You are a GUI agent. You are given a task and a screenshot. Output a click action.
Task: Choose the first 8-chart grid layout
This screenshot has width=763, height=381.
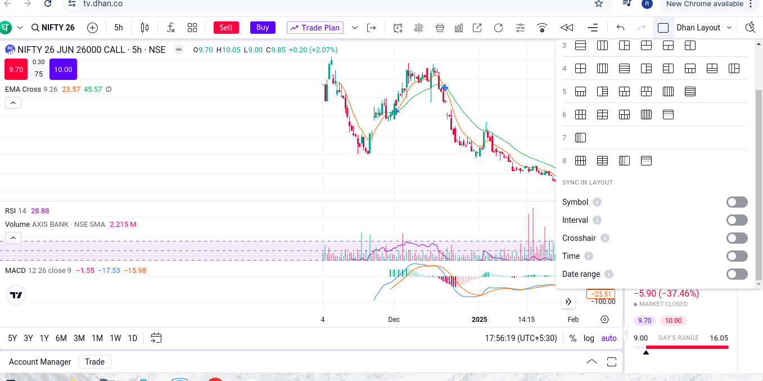pos(581,160)
